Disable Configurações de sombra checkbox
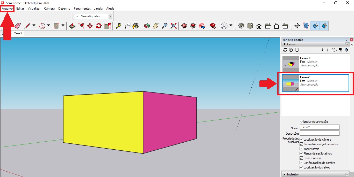Image resolution: width=354 pixels, height=177 pixels. (x=301, y=163)
